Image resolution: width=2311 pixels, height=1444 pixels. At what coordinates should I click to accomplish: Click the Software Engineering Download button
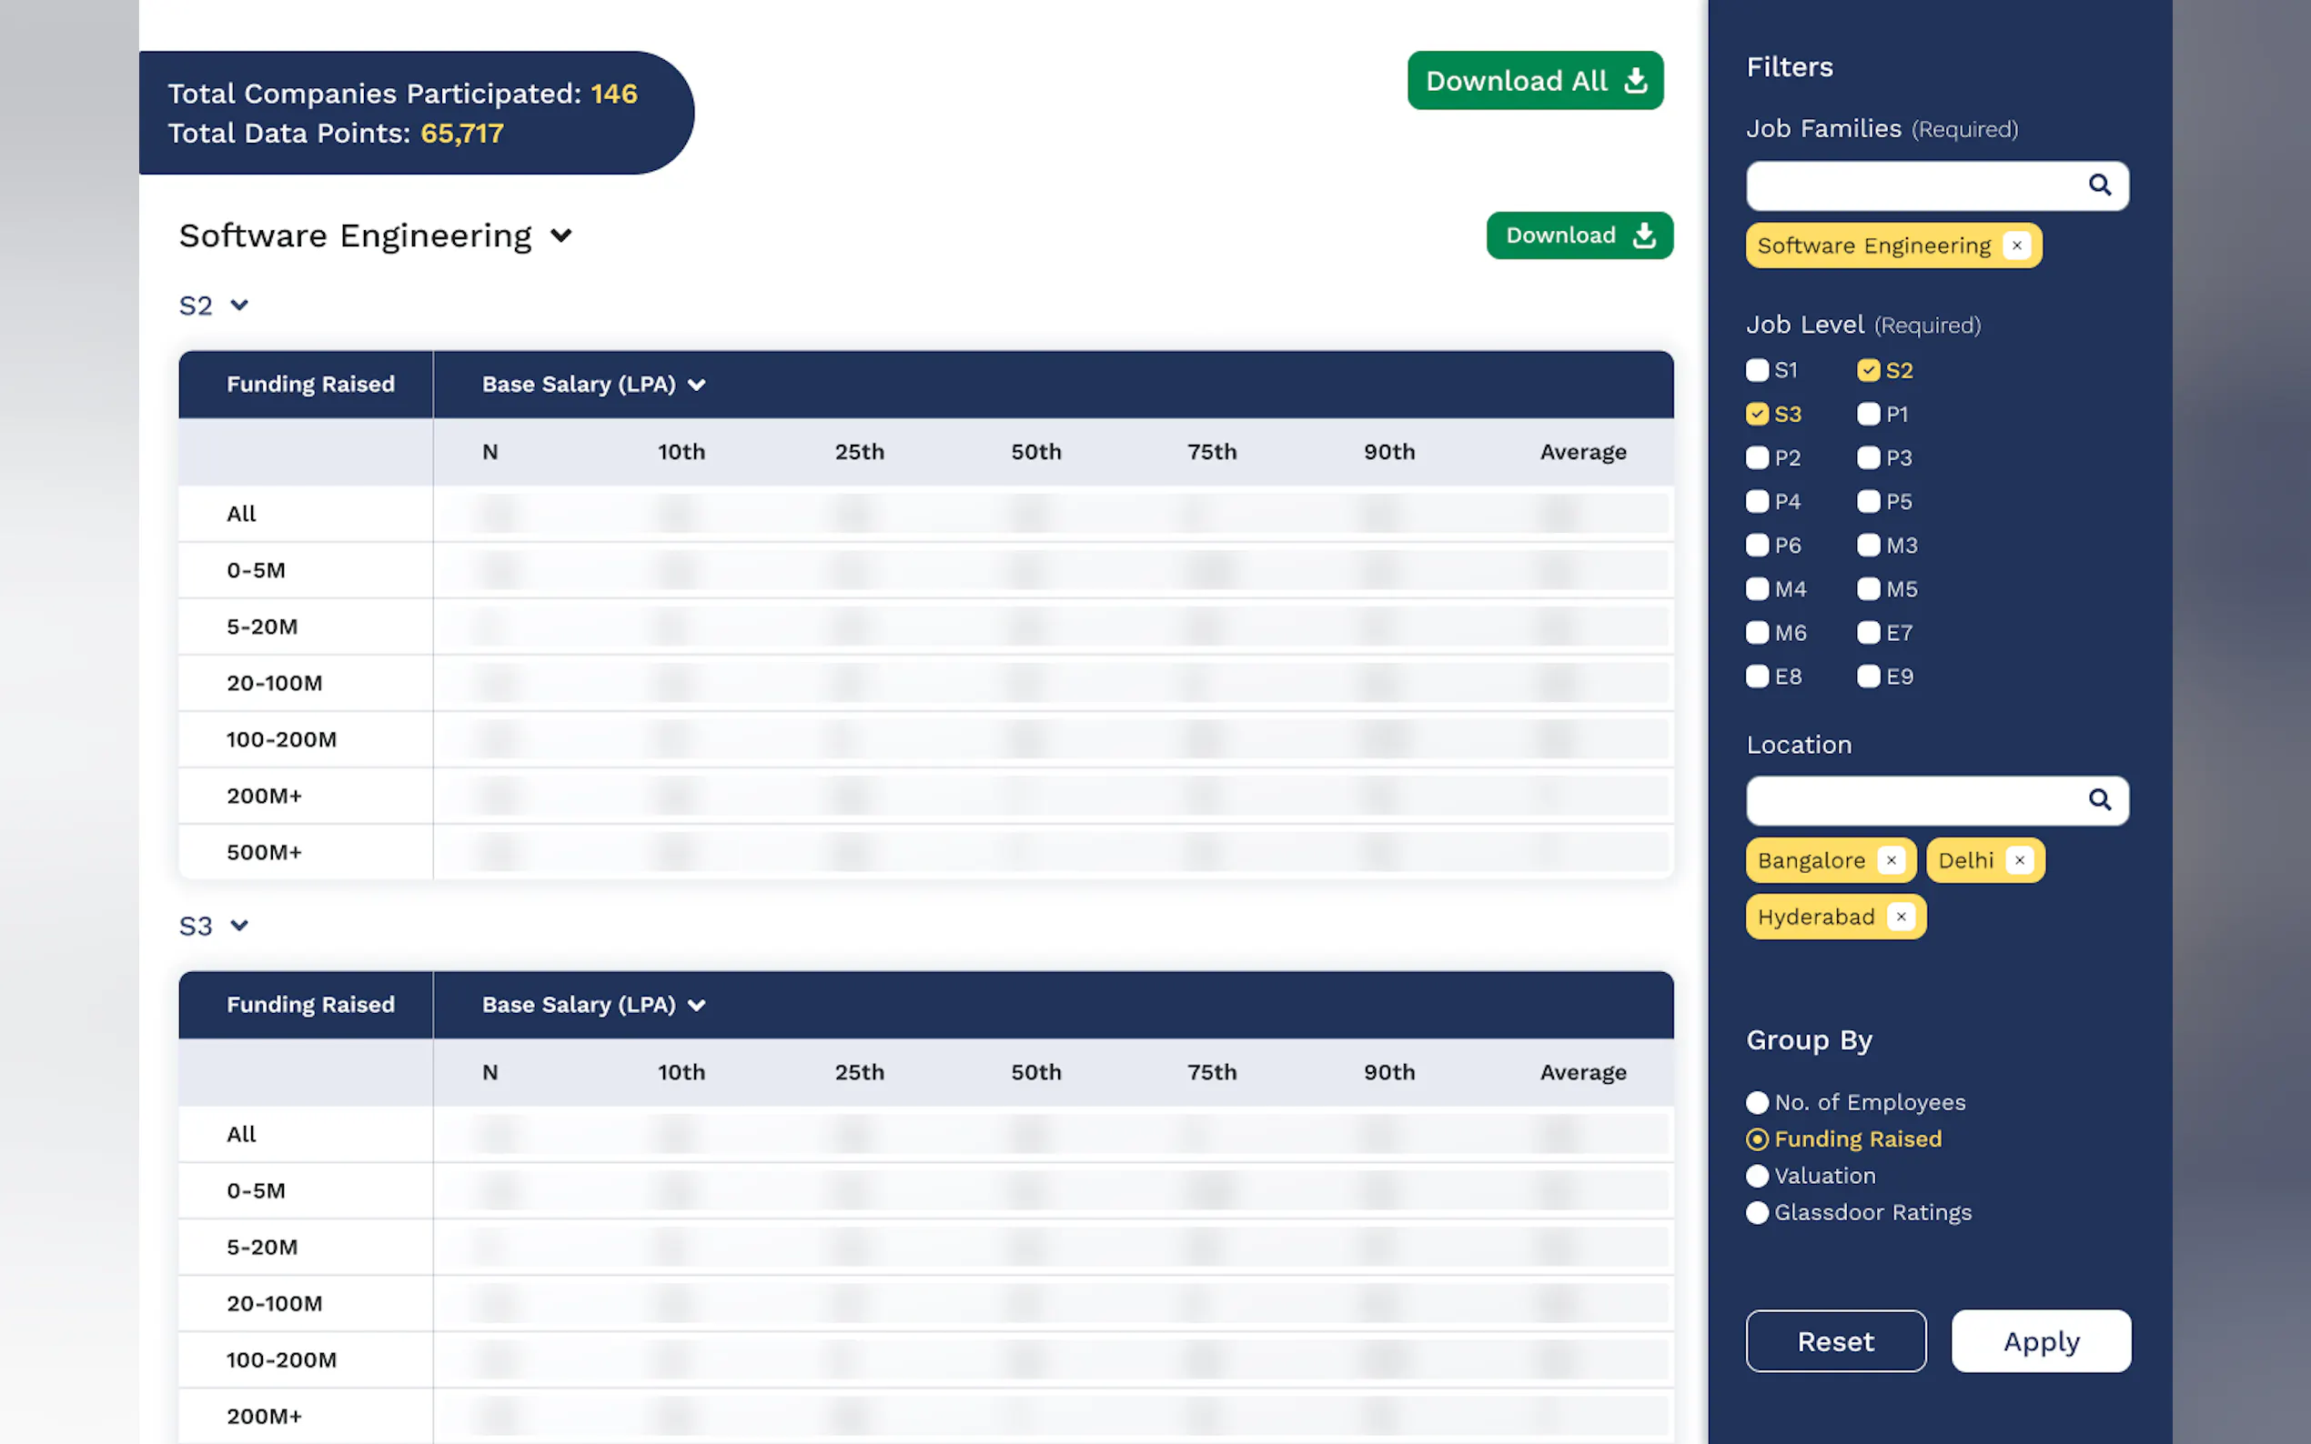click(1579, 236)
